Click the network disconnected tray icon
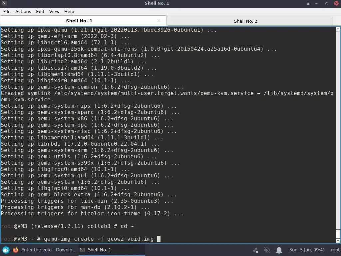This screenshot has height=256, width=341. (x=255, y=250)
